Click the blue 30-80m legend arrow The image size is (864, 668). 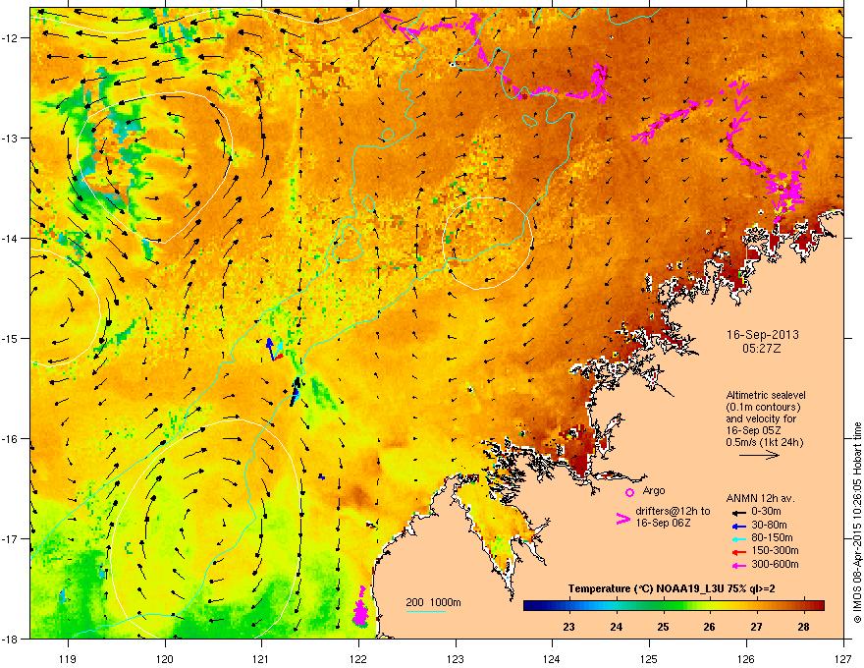[x=737, y=526]
